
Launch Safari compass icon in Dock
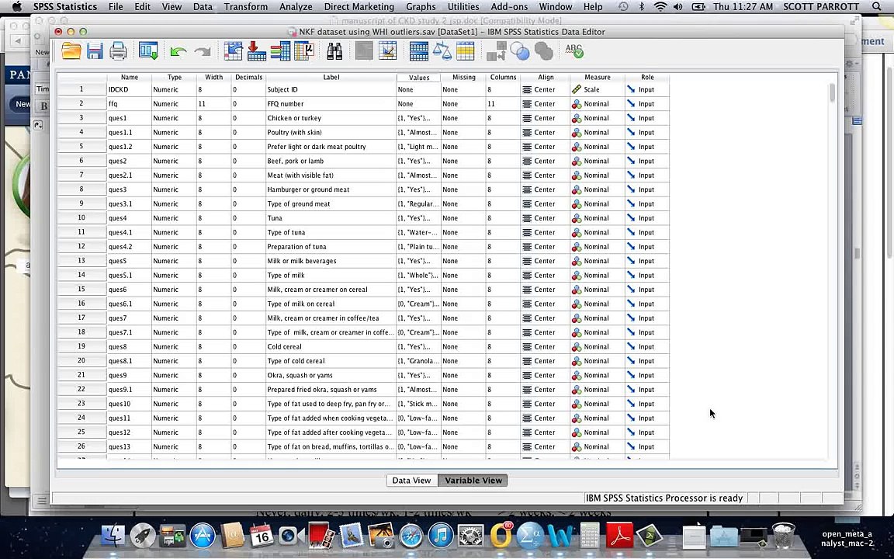[x=411, y=536]
